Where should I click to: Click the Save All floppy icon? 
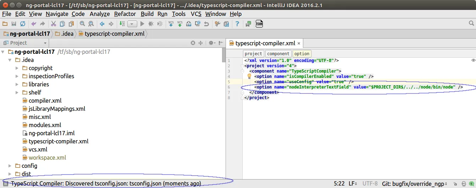[14, 24]
